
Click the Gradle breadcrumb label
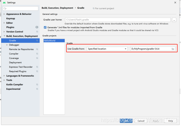[x=81, y=8]
